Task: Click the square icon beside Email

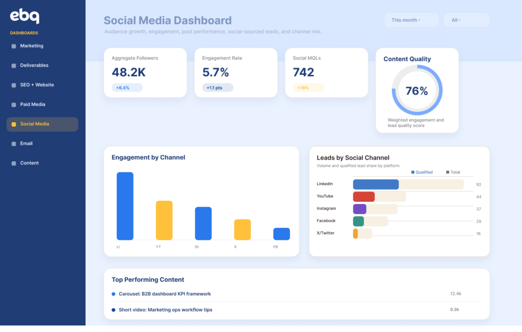Action: click(14, 144)
